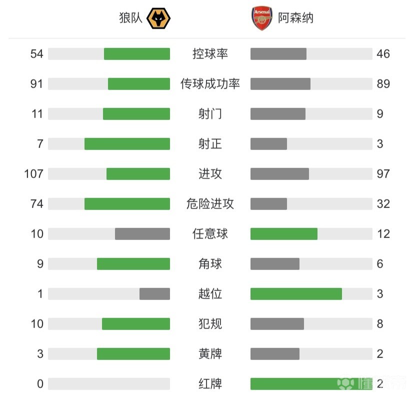Select the 传球成功率 stat label
This screenshot has height=396, width=414.
click(210, 84)
